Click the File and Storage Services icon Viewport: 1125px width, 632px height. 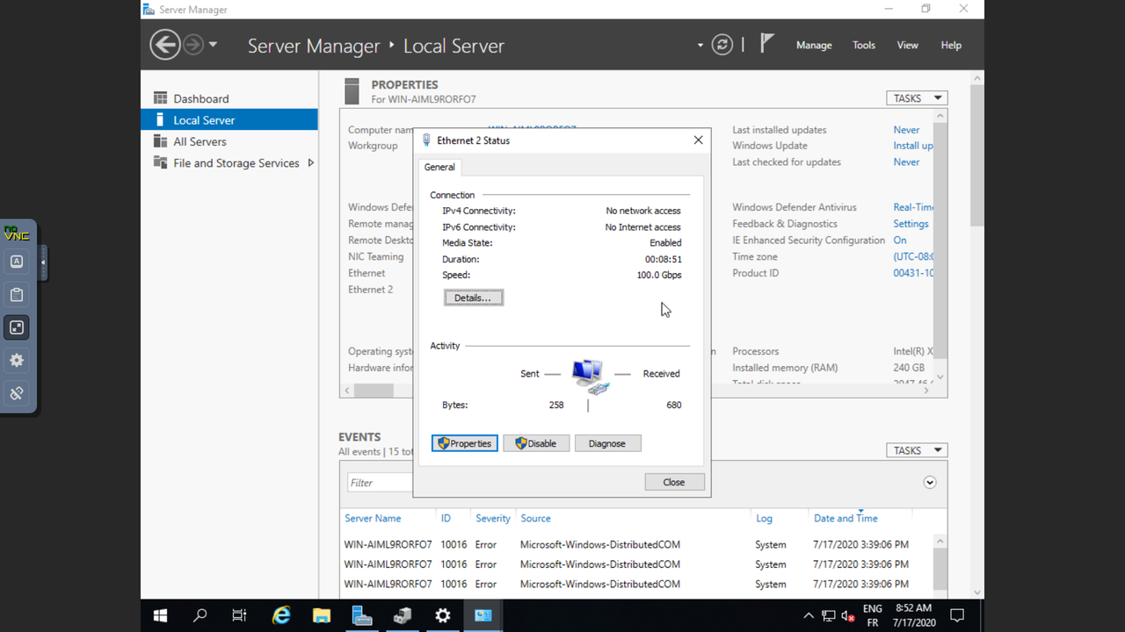click(160, 162)
